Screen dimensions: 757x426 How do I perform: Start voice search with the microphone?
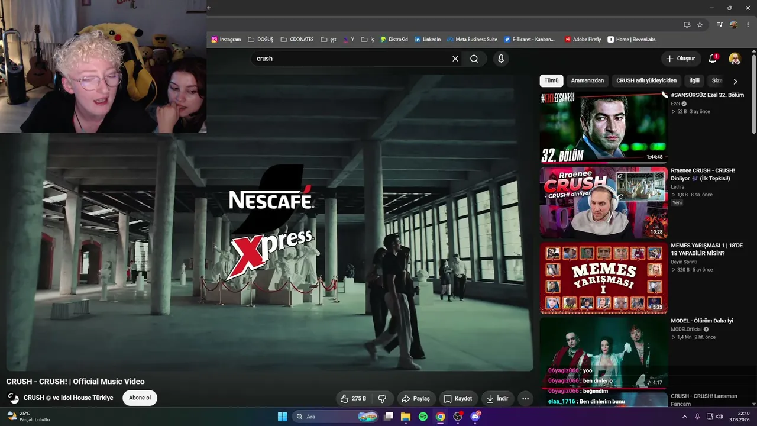point(501,59)
